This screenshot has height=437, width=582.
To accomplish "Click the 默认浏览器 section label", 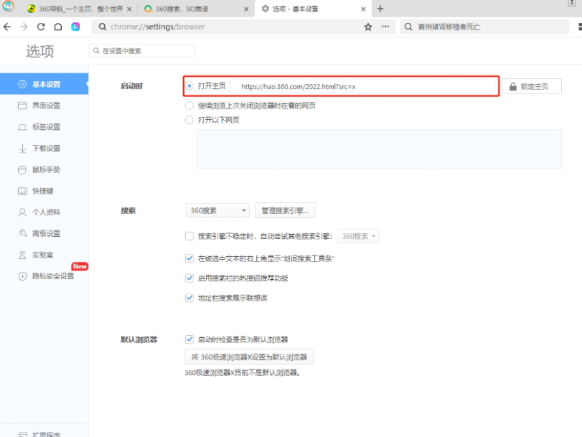I will pyautogui.click(x=139, y=339).
